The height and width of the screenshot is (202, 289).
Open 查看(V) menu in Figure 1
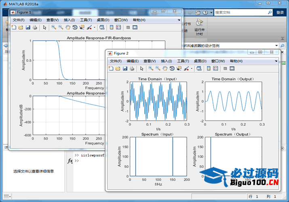coord(53,20)
